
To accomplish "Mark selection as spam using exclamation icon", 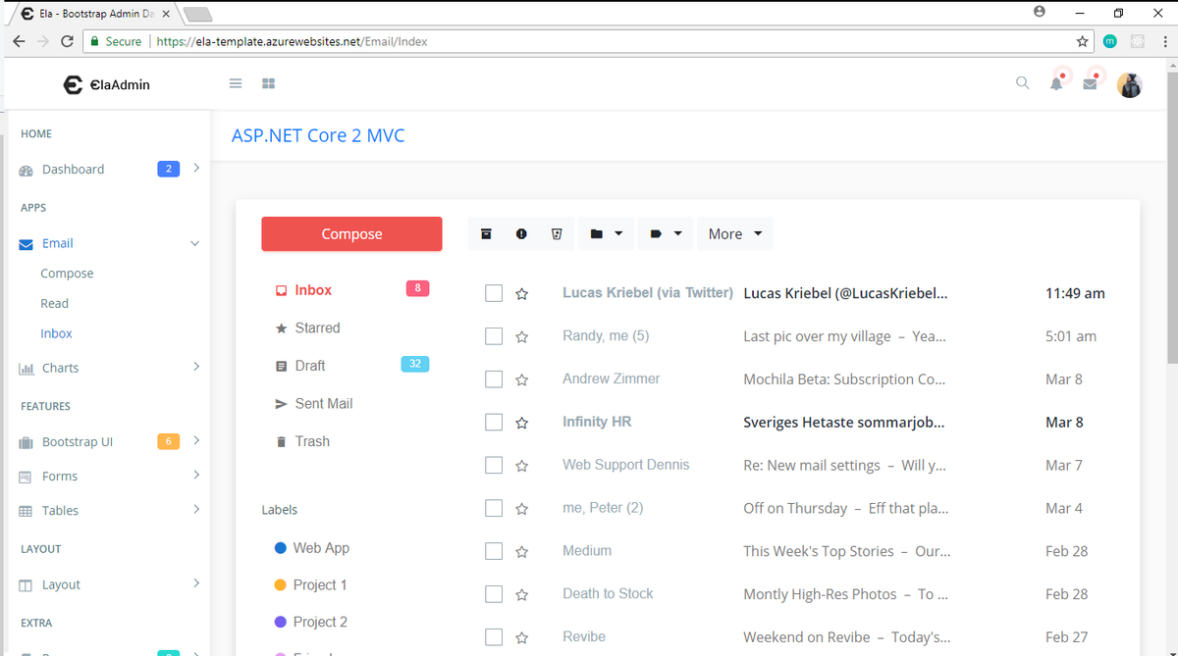I will coord(521,233).
